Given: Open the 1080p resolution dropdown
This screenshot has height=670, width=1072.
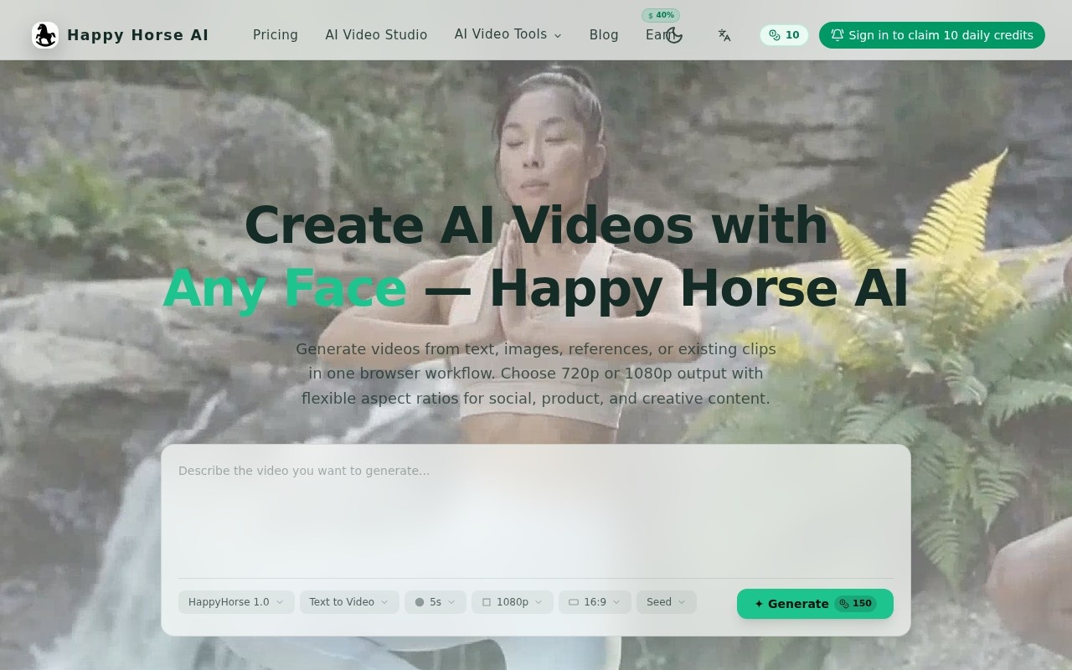Looking at the screenshot, I should click(x=513, y=602).
